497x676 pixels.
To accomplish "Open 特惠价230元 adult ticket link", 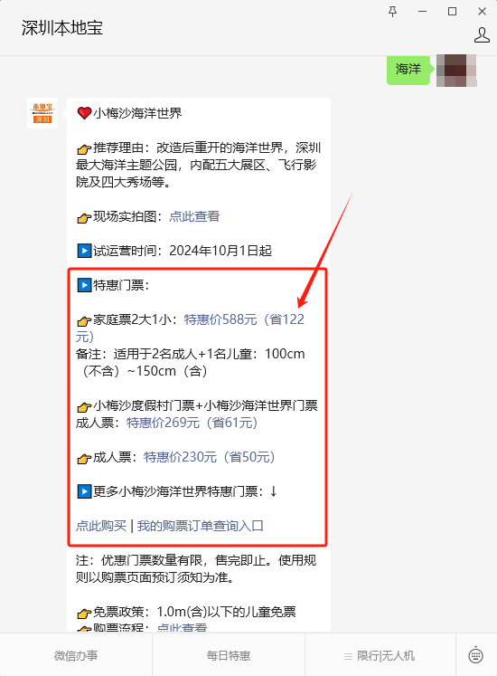I will 209,457.
